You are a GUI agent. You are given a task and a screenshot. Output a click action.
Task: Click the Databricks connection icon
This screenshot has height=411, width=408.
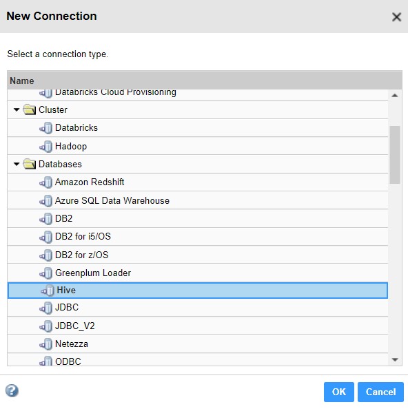pyautogui.click(x=46, y=128)
